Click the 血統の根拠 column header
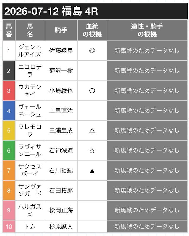This screenshot has width=189, height=236. [x=92, y=30]
